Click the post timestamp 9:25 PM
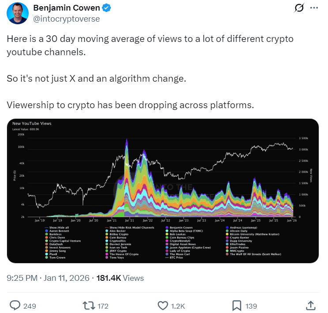Image resolution: width=328 pixels, height=313 pixels. pos(22,278)
